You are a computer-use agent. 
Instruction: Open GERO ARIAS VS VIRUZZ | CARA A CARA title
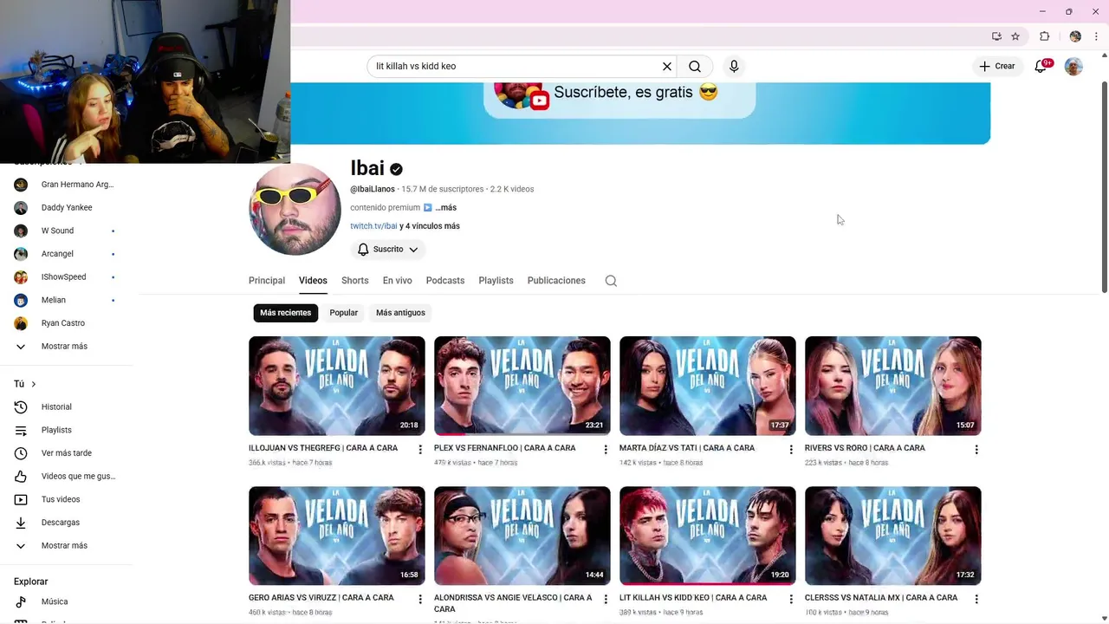[x=321, y=598]
